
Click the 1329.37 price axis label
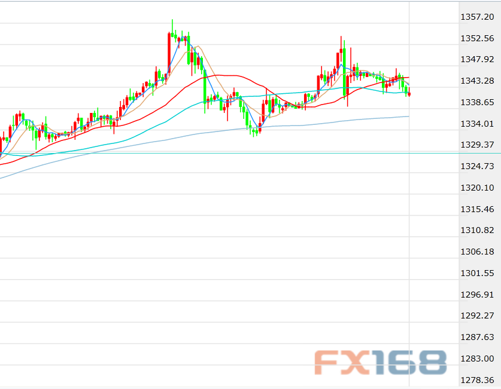click(476, 145)
